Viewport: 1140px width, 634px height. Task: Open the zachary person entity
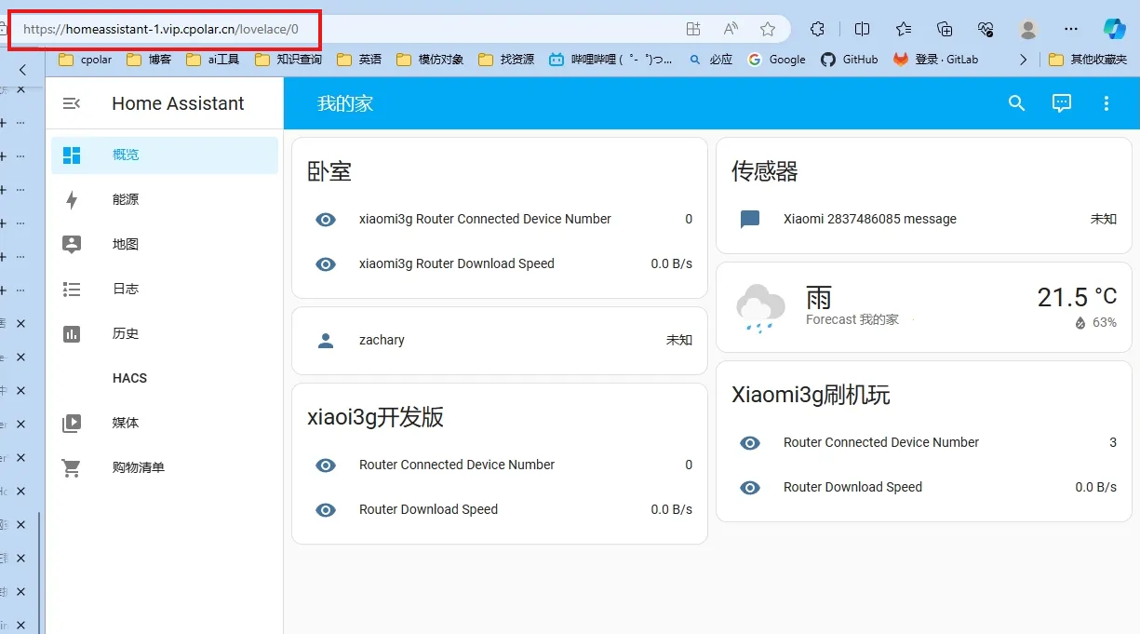(x=382, y=341)
